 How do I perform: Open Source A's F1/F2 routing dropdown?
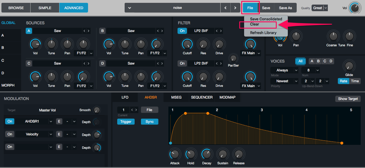point(83,53)
